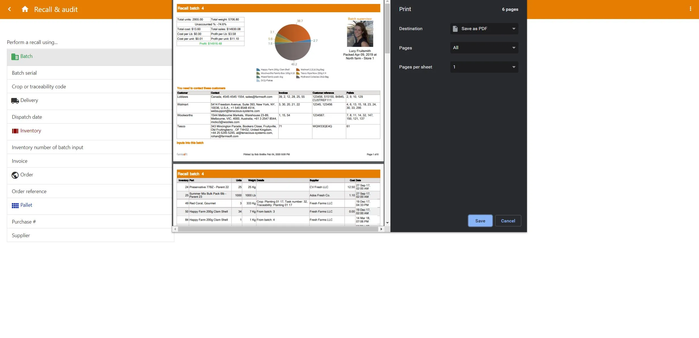Click preview vertical scrollbar up arrow
Image resolution: width=699 pixels, height=338 pixels.
(x=387, y=1)
